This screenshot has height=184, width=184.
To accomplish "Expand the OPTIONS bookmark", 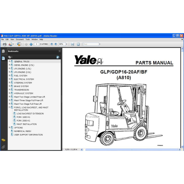I will 10,127.
